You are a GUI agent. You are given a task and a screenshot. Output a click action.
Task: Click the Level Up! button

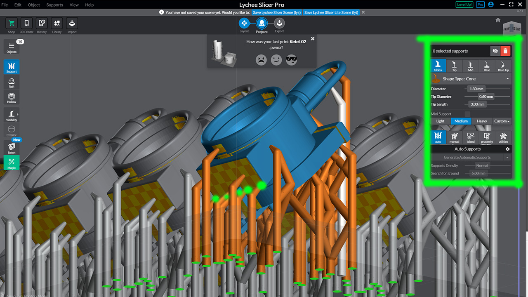(x=465, y=5)
